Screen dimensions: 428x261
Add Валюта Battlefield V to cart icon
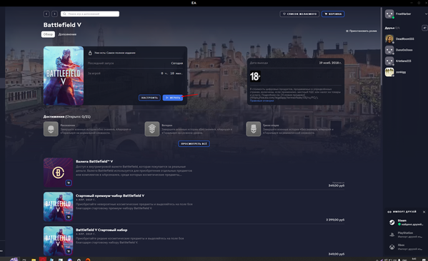69,183
